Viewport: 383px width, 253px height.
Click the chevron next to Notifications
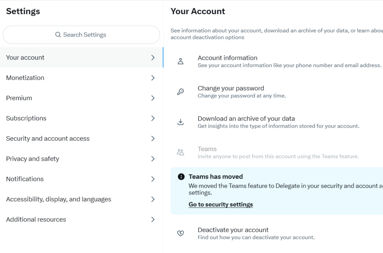click(x=153, y=179)
